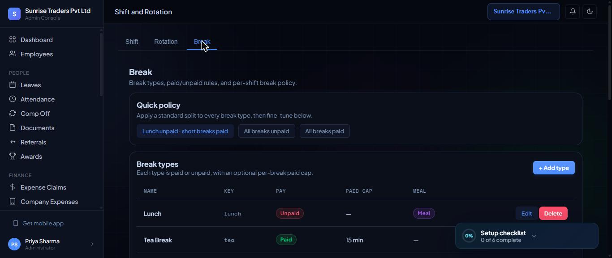Click the 15 min paid cap value
The height and width of the screenshot is (258, 612).
click(x=354, y=240)
